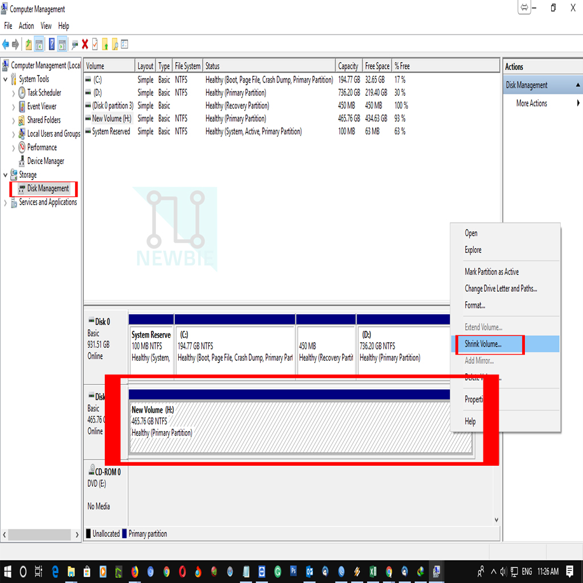The image size is (583, 583).
Task: Click the checkmark document toolbar icon
Action: [95, 44]
